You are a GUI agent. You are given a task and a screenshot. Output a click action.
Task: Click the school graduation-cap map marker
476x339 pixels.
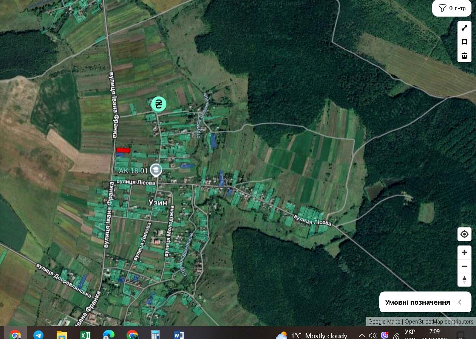click(156, 170)
